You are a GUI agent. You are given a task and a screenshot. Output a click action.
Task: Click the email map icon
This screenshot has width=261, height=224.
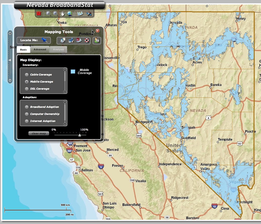[79, 40]
